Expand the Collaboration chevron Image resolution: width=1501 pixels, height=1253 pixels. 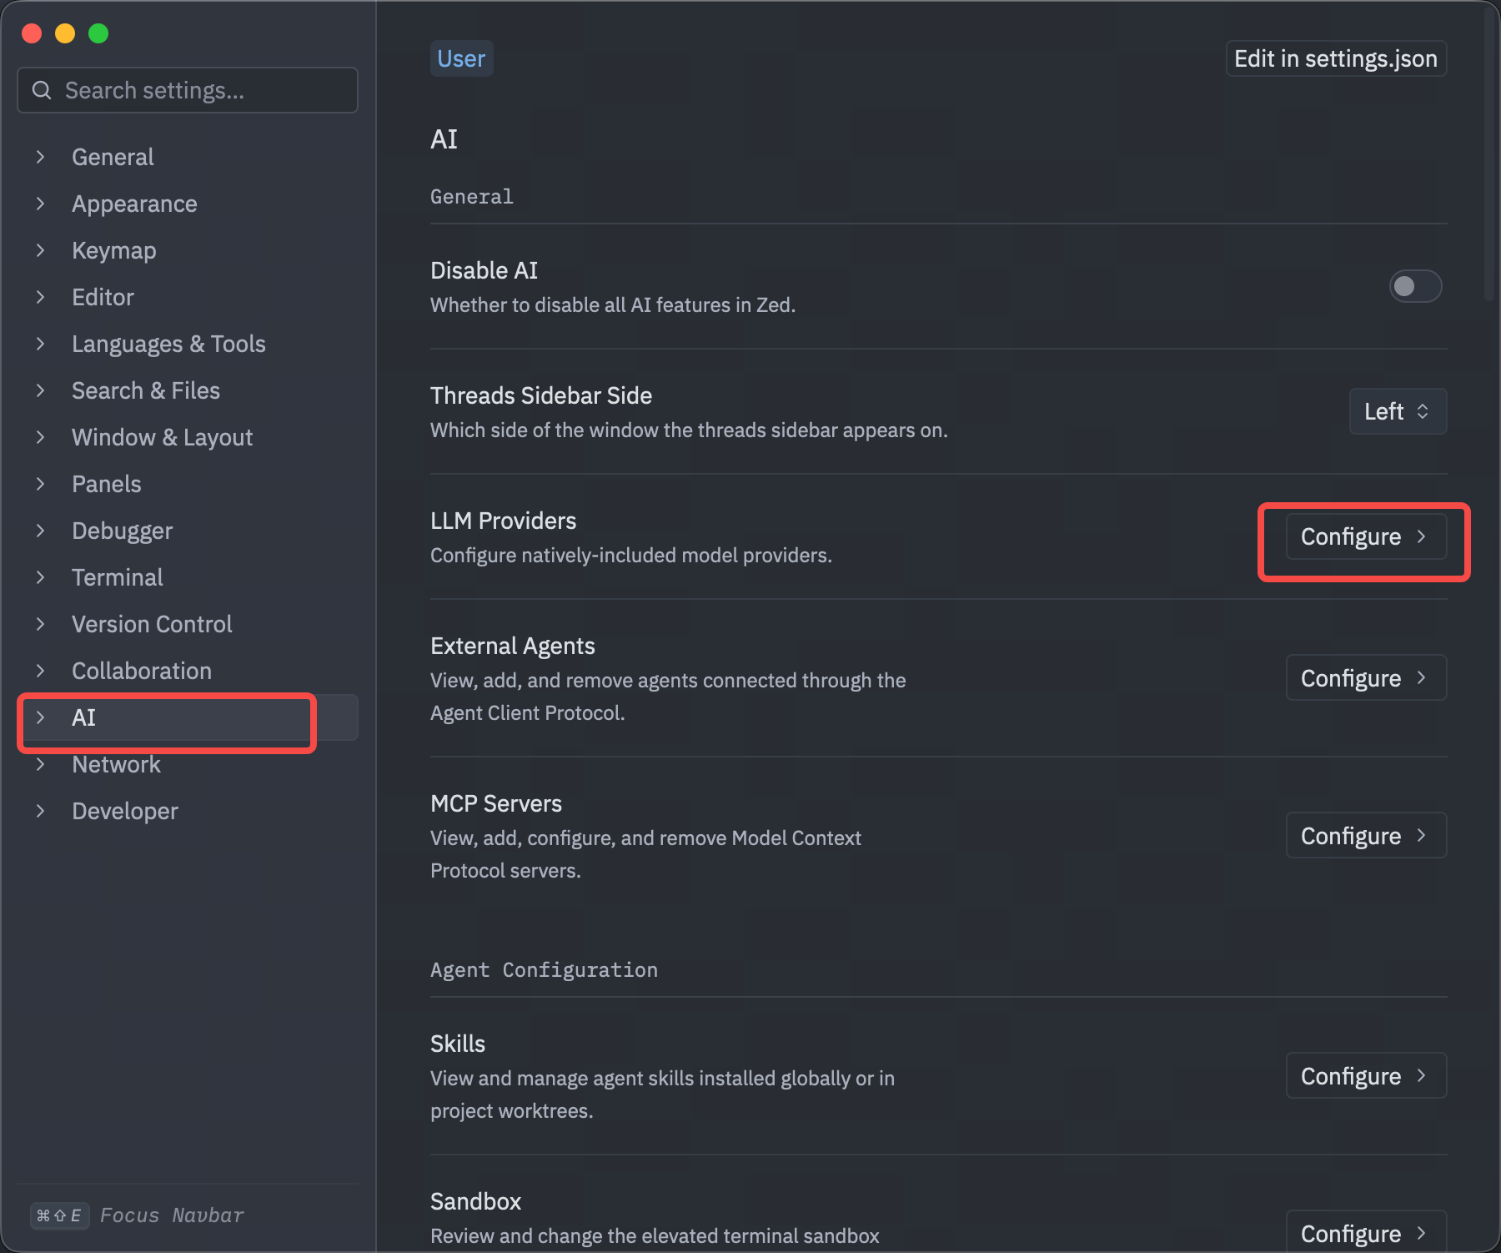click(x=40, y=671)
